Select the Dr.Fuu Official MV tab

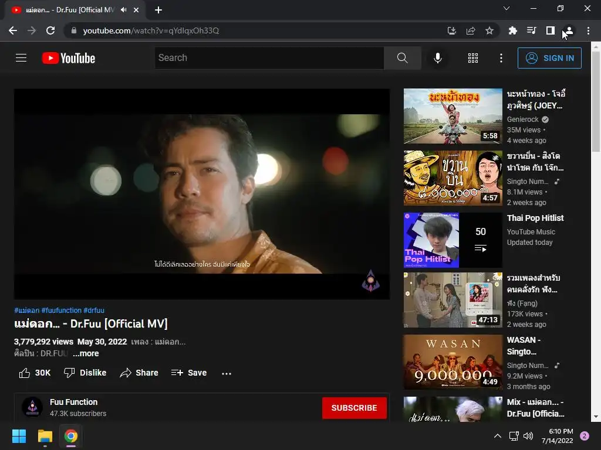(x=70, y=10)
